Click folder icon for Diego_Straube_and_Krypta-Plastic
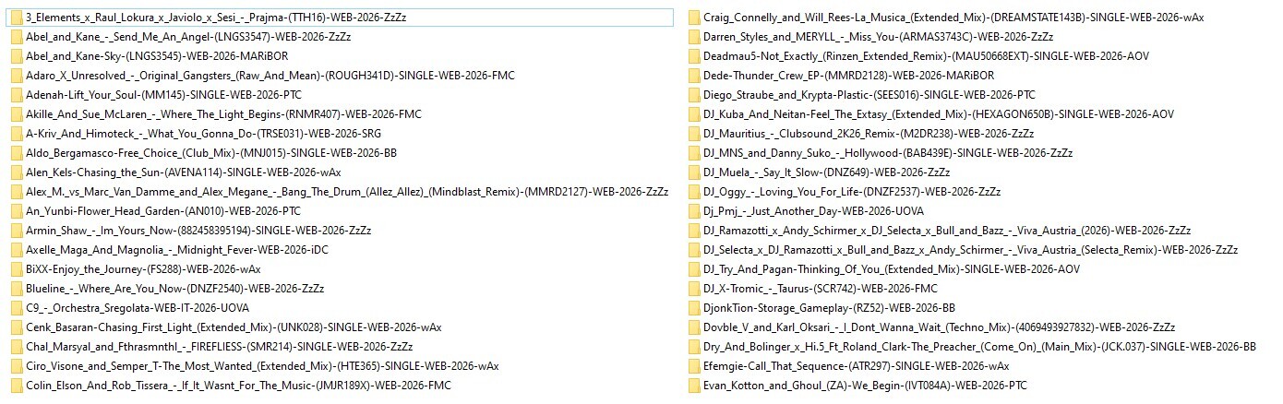Screen dimensions: 1283x404 (693, 95)
